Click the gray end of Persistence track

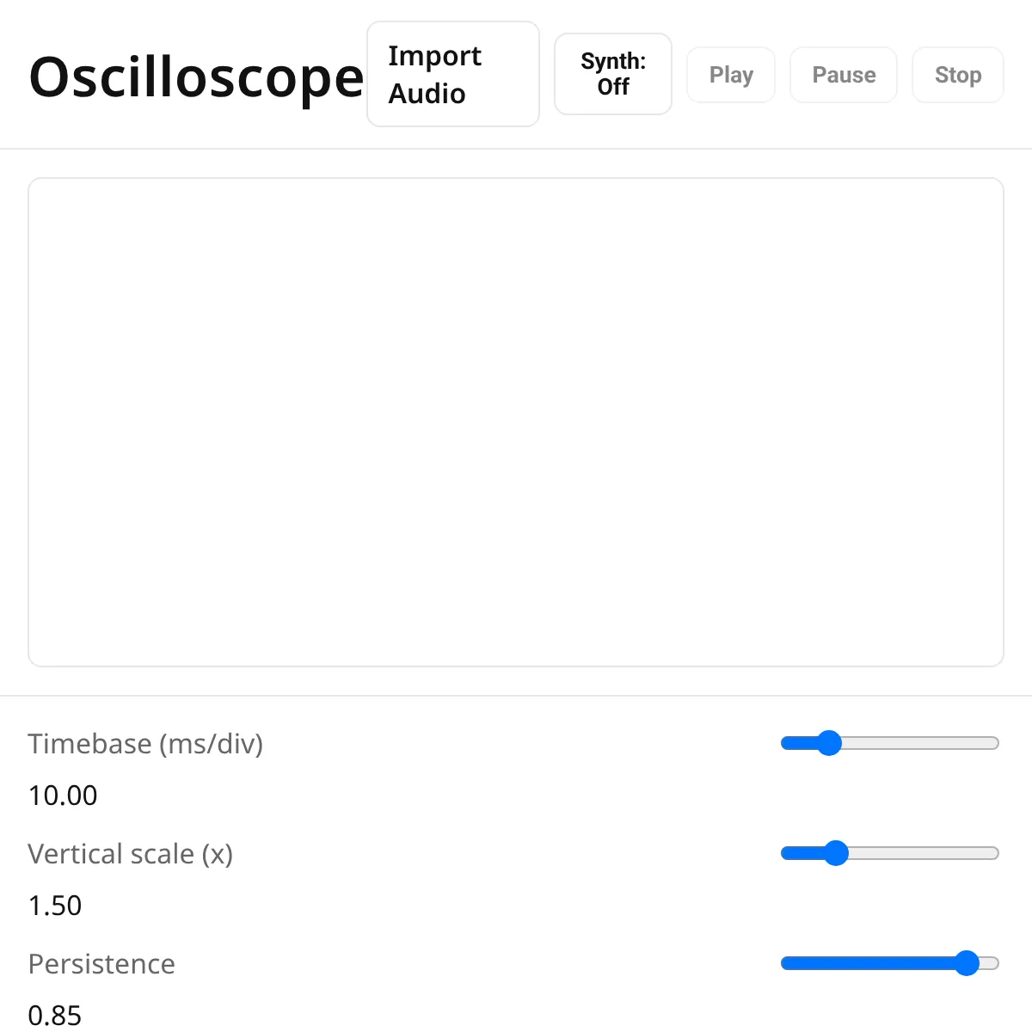(x=990, y=963)
